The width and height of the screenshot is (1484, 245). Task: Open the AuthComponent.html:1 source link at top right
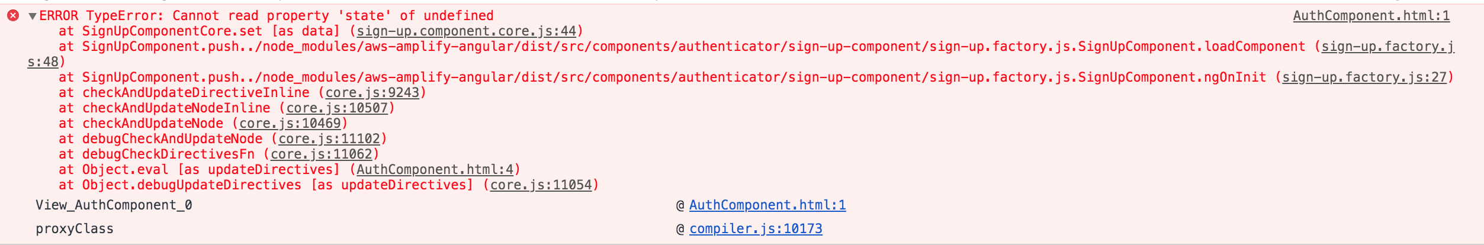point(1371,16)
